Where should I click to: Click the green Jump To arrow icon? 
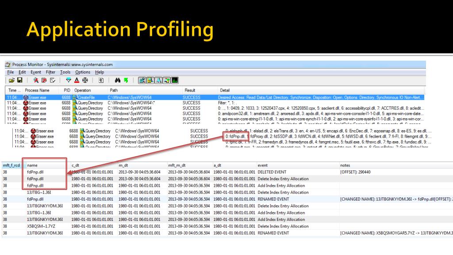click(126, 81)
